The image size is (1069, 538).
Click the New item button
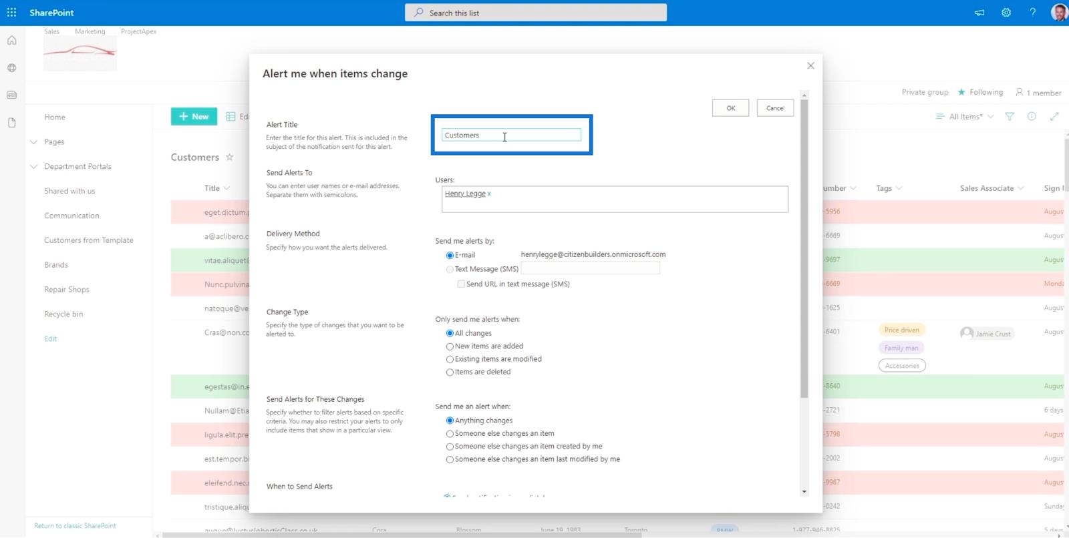[193, 116]
